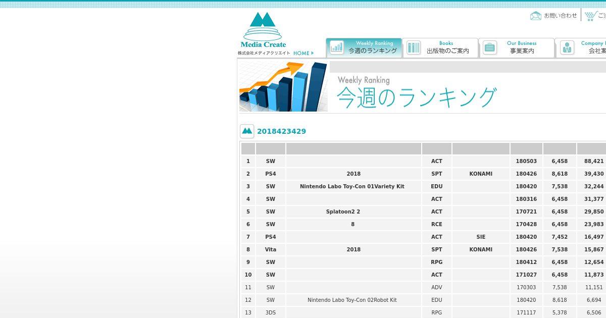Click the SIE publisher cell
Image resolution: width=606 pixels, height=318 pixels.
click(x=481, y=237)
